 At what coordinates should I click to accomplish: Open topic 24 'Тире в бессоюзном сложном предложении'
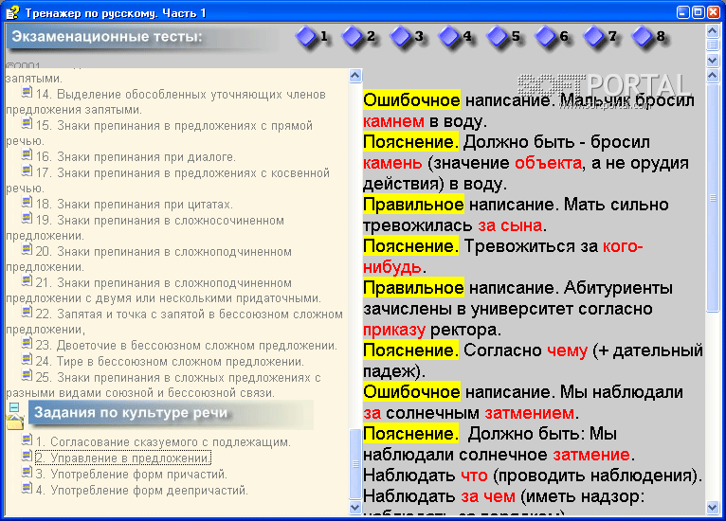pyautogui.click(x=169, y=361)
